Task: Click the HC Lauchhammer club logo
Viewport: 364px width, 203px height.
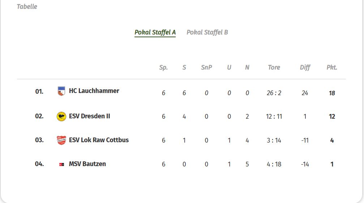Action: [x=61, y=91]
